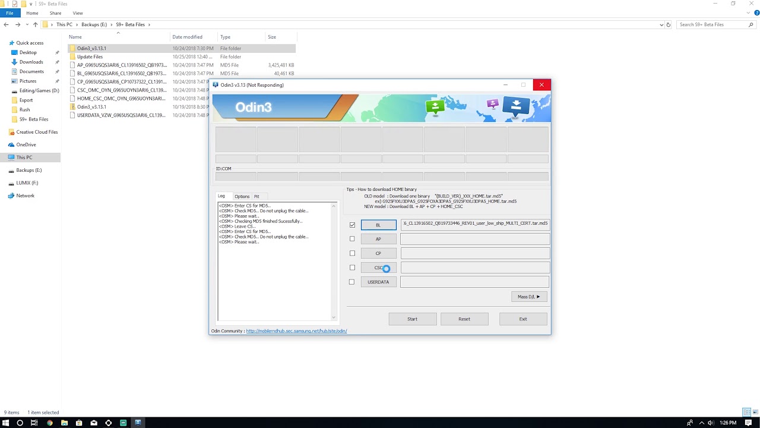Click the Explorer help question mark icon
The width and height of the screenshot is (760, 428).
pyautogui.click(x=755, y=13)
